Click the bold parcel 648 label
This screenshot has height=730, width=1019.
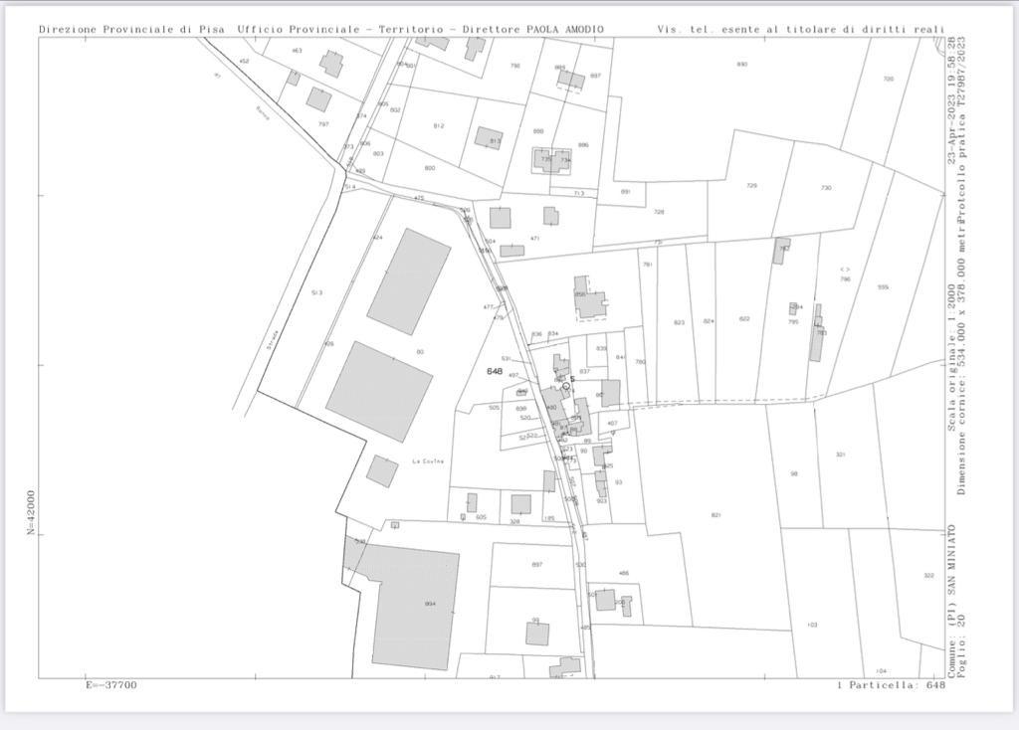tap(495, 371)
